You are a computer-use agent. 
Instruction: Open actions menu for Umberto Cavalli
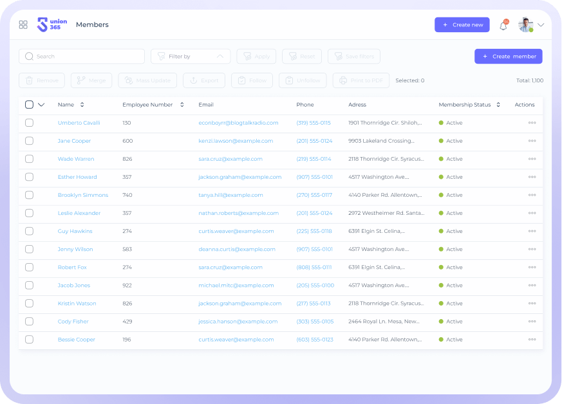532,123
